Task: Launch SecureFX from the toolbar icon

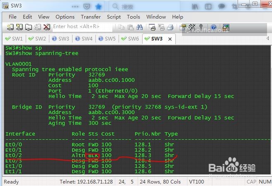Action: (226, 27)
